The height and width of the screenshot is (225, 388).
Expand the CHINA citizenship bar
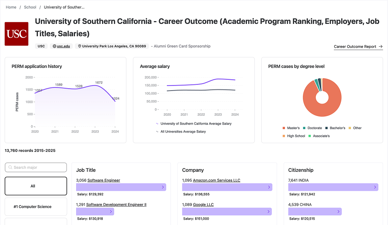click(338, 212)
